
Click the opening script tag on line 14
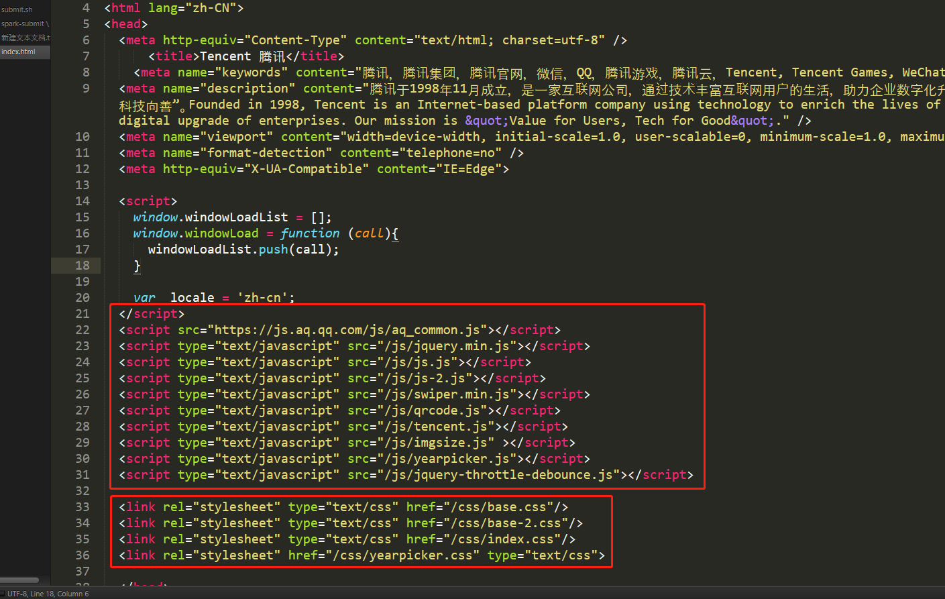click(148, 201)
